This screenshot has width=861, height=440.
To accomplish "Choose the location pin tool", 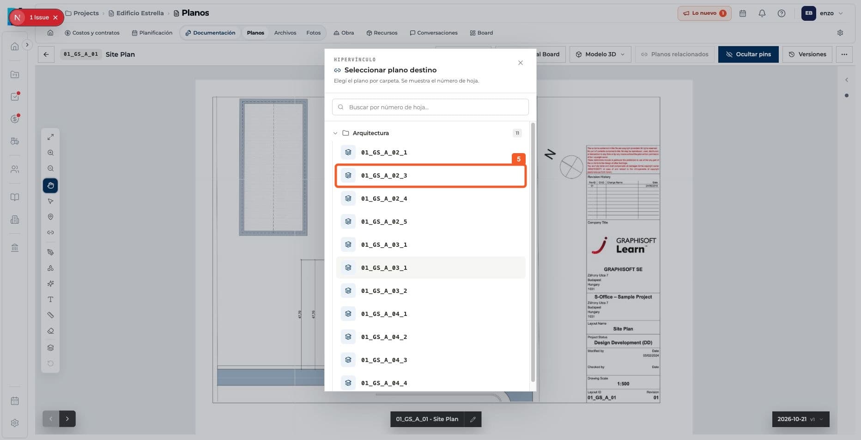I will pos(50,217).
